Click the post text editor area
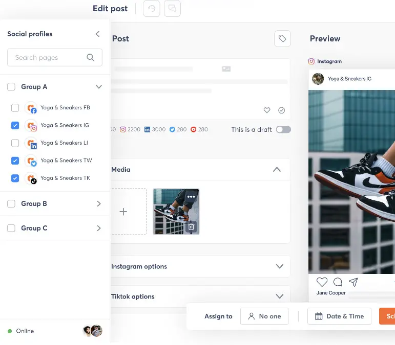 click(x=200, y=89)
